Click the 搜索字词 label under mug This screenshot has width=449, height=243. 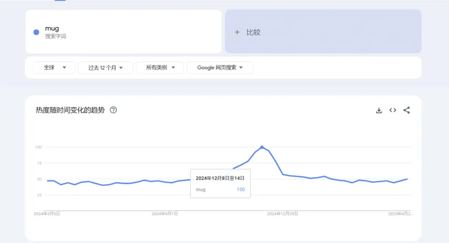[55, 36]
